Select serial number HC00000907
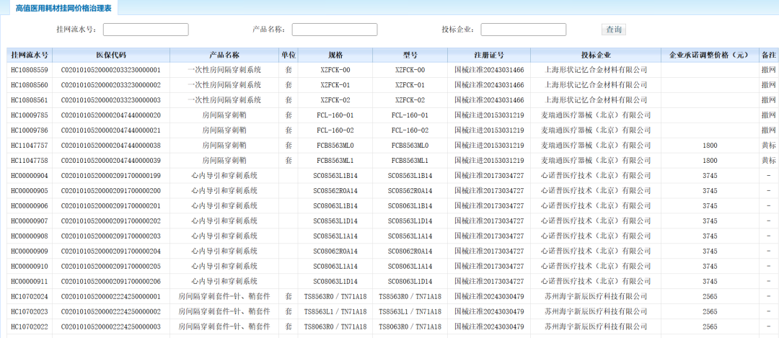 pos(30,221)
